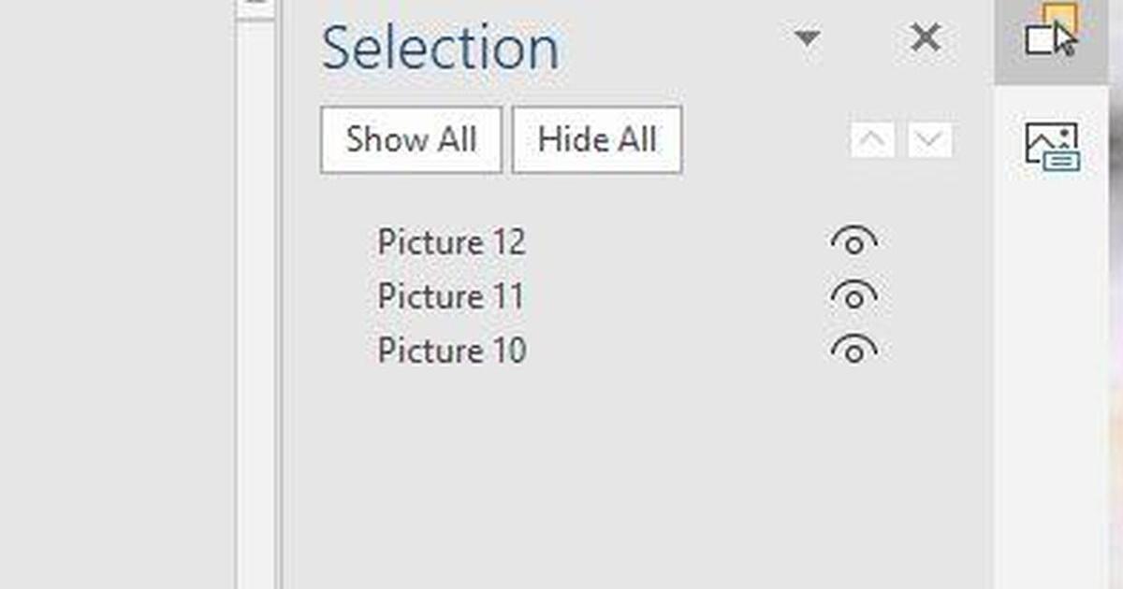The image size is (1123, 589).
Task: Hide Picture 12 using its visibility toggle
Action: coord(854,240)
